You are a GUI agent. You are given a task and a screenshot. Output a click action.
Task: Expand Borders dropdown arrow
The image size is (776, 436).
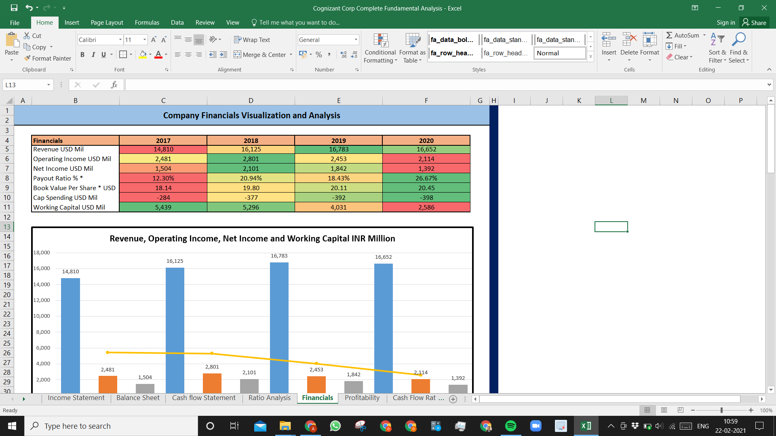[131, 55]
